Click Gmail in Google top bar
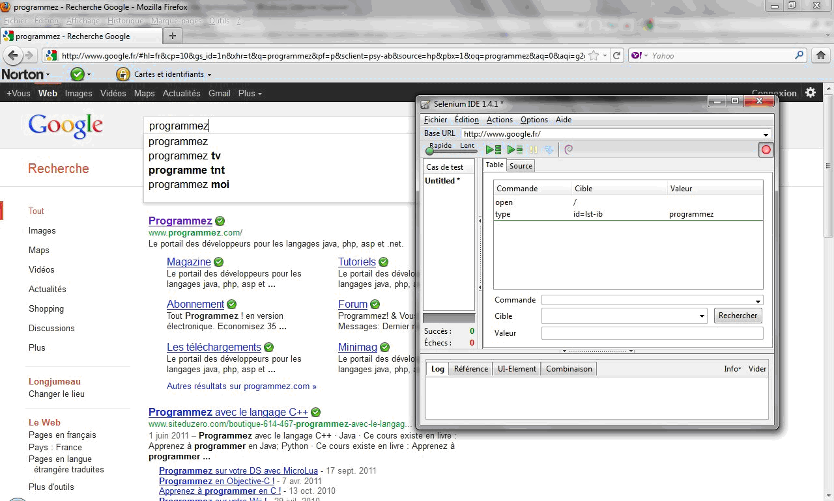Viewport: 834px width, 501px height. pyautogui.click(x=220, y=93)
